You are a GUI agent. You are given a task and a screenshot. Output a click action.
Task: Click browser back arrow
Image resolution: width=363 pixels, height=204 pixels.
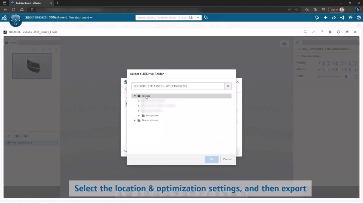(x=5, y=10)
